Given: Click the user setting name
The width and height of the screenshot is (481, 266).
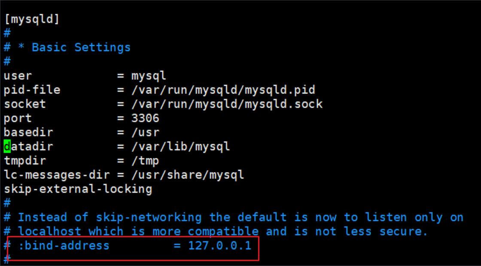Looking at the screenshot, I should (18, 76).
